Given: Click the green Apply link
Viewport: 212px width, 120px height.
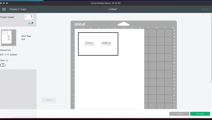Looking at the screenshot, I should coord(31,23).
